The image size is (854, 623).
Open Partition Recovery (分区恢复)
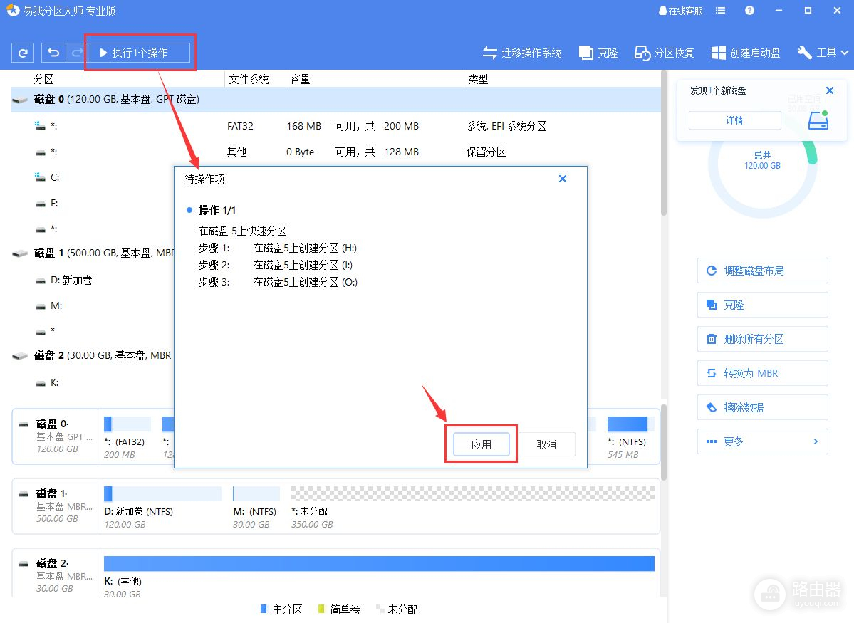(x=664, y=53)
